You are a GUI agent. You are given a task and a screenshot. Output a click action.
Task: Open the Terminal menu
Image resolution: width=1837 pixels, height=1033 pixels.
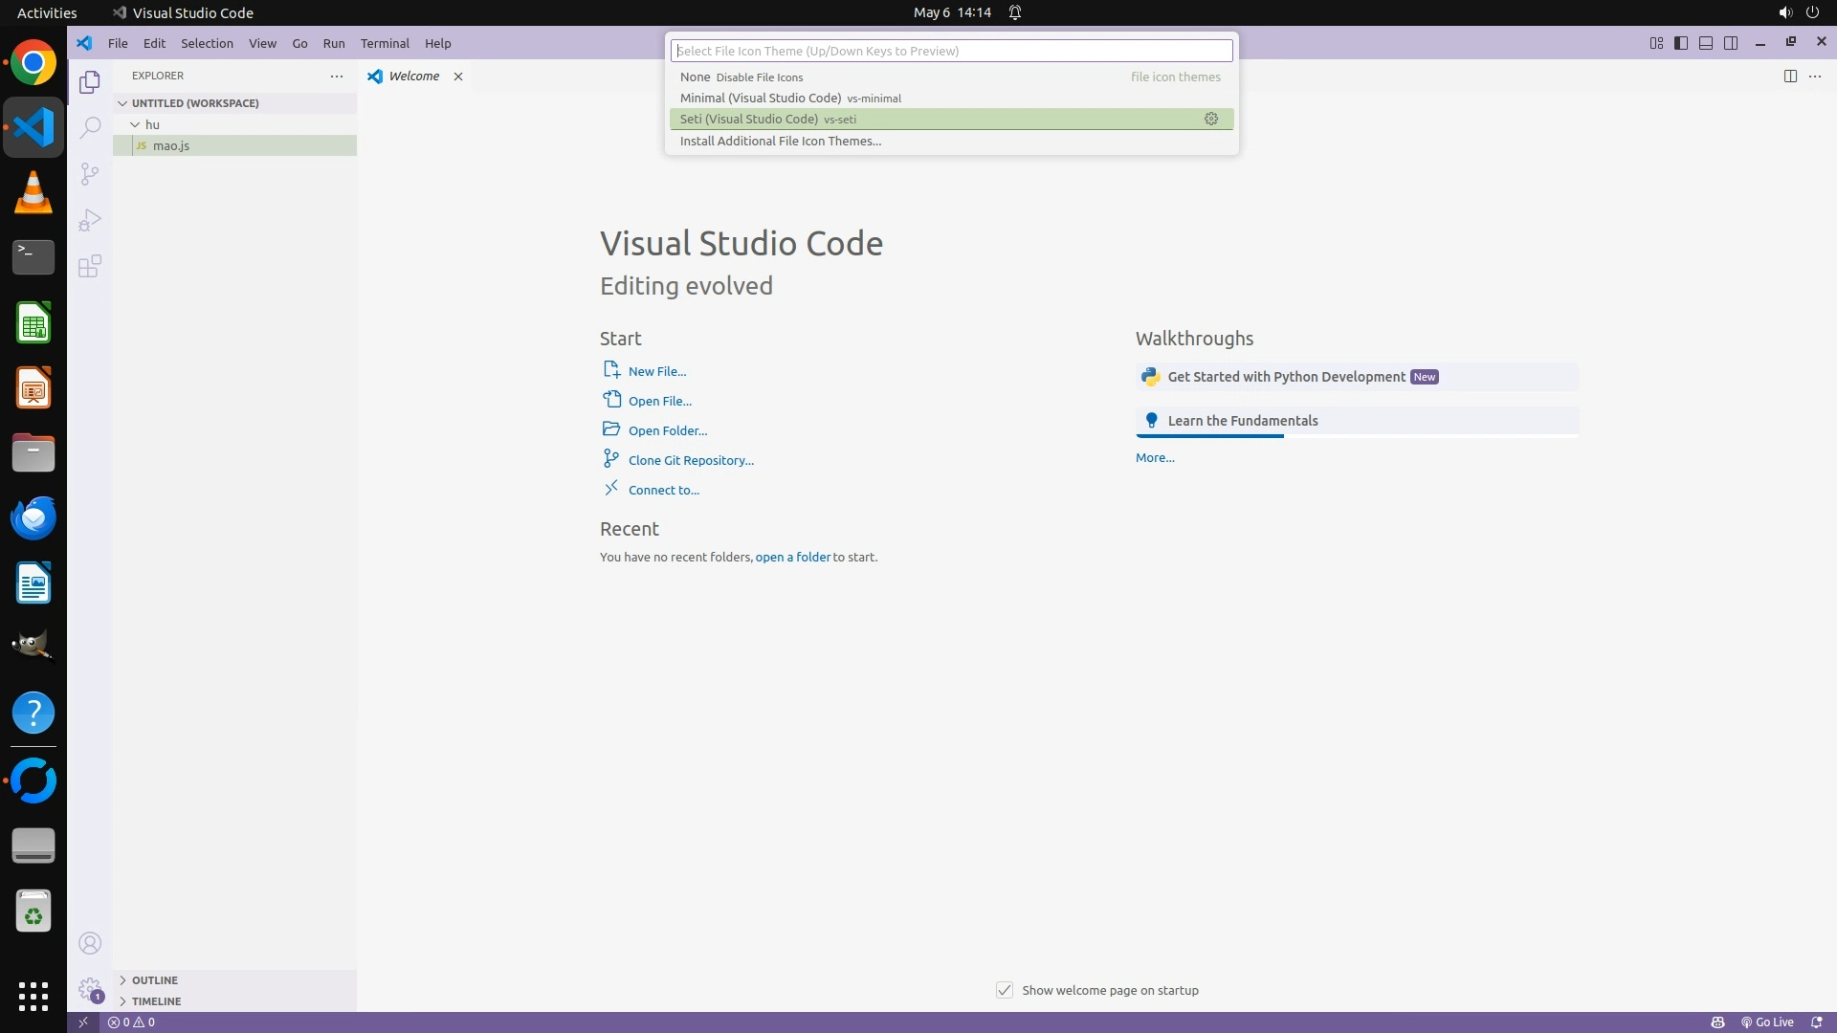(x=385, y=43)
